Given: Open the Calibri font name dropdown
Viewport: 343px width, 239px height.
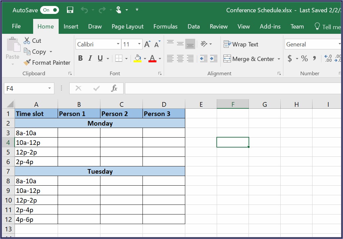Looking at the screenshot, I should pyautogui.click(x=118, y=44).
